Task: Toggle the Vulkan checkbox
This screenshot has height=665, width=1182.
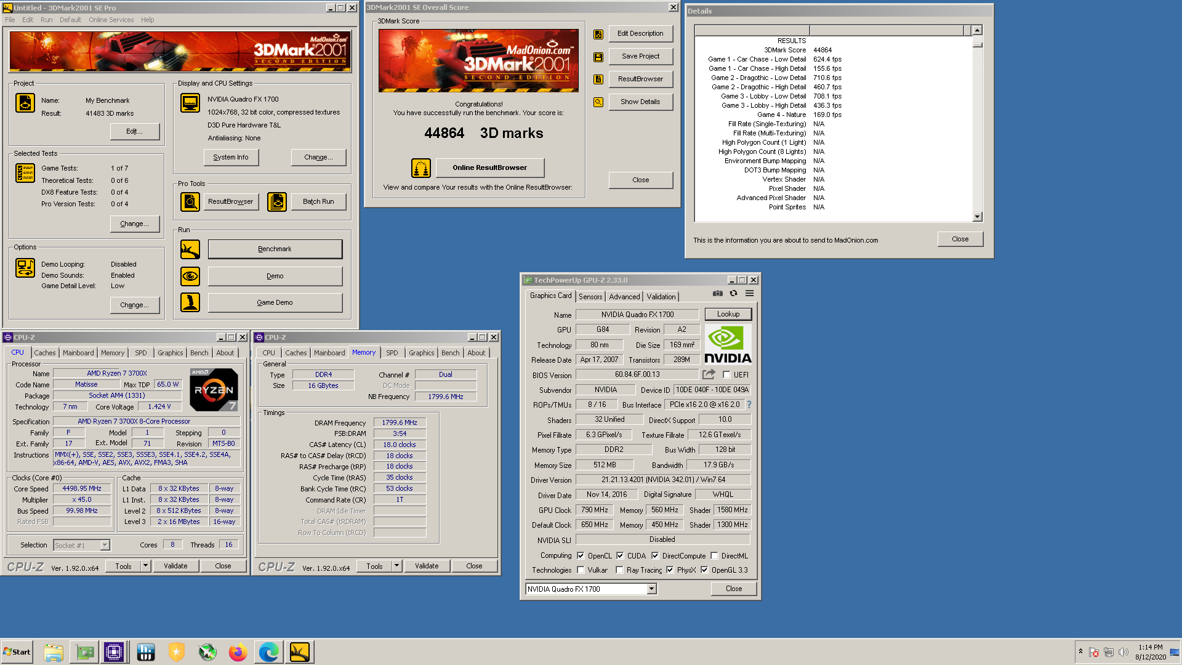Action: (581, 570)
